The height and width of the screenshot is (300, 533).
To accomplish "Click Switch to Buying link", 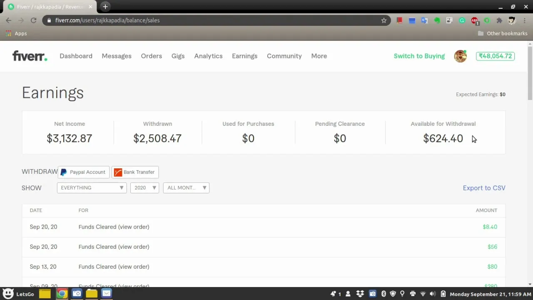I will pyautogui.click(x=419, y=56).
